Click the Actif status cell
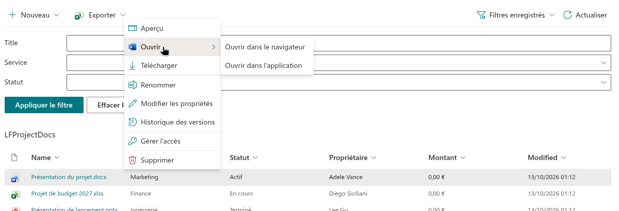This screenshot has height=211, width=619. coord(236,177)
